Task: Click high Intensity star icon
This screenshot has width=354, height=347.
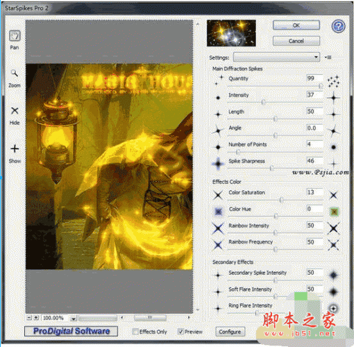Action: (x=333, y=98)
